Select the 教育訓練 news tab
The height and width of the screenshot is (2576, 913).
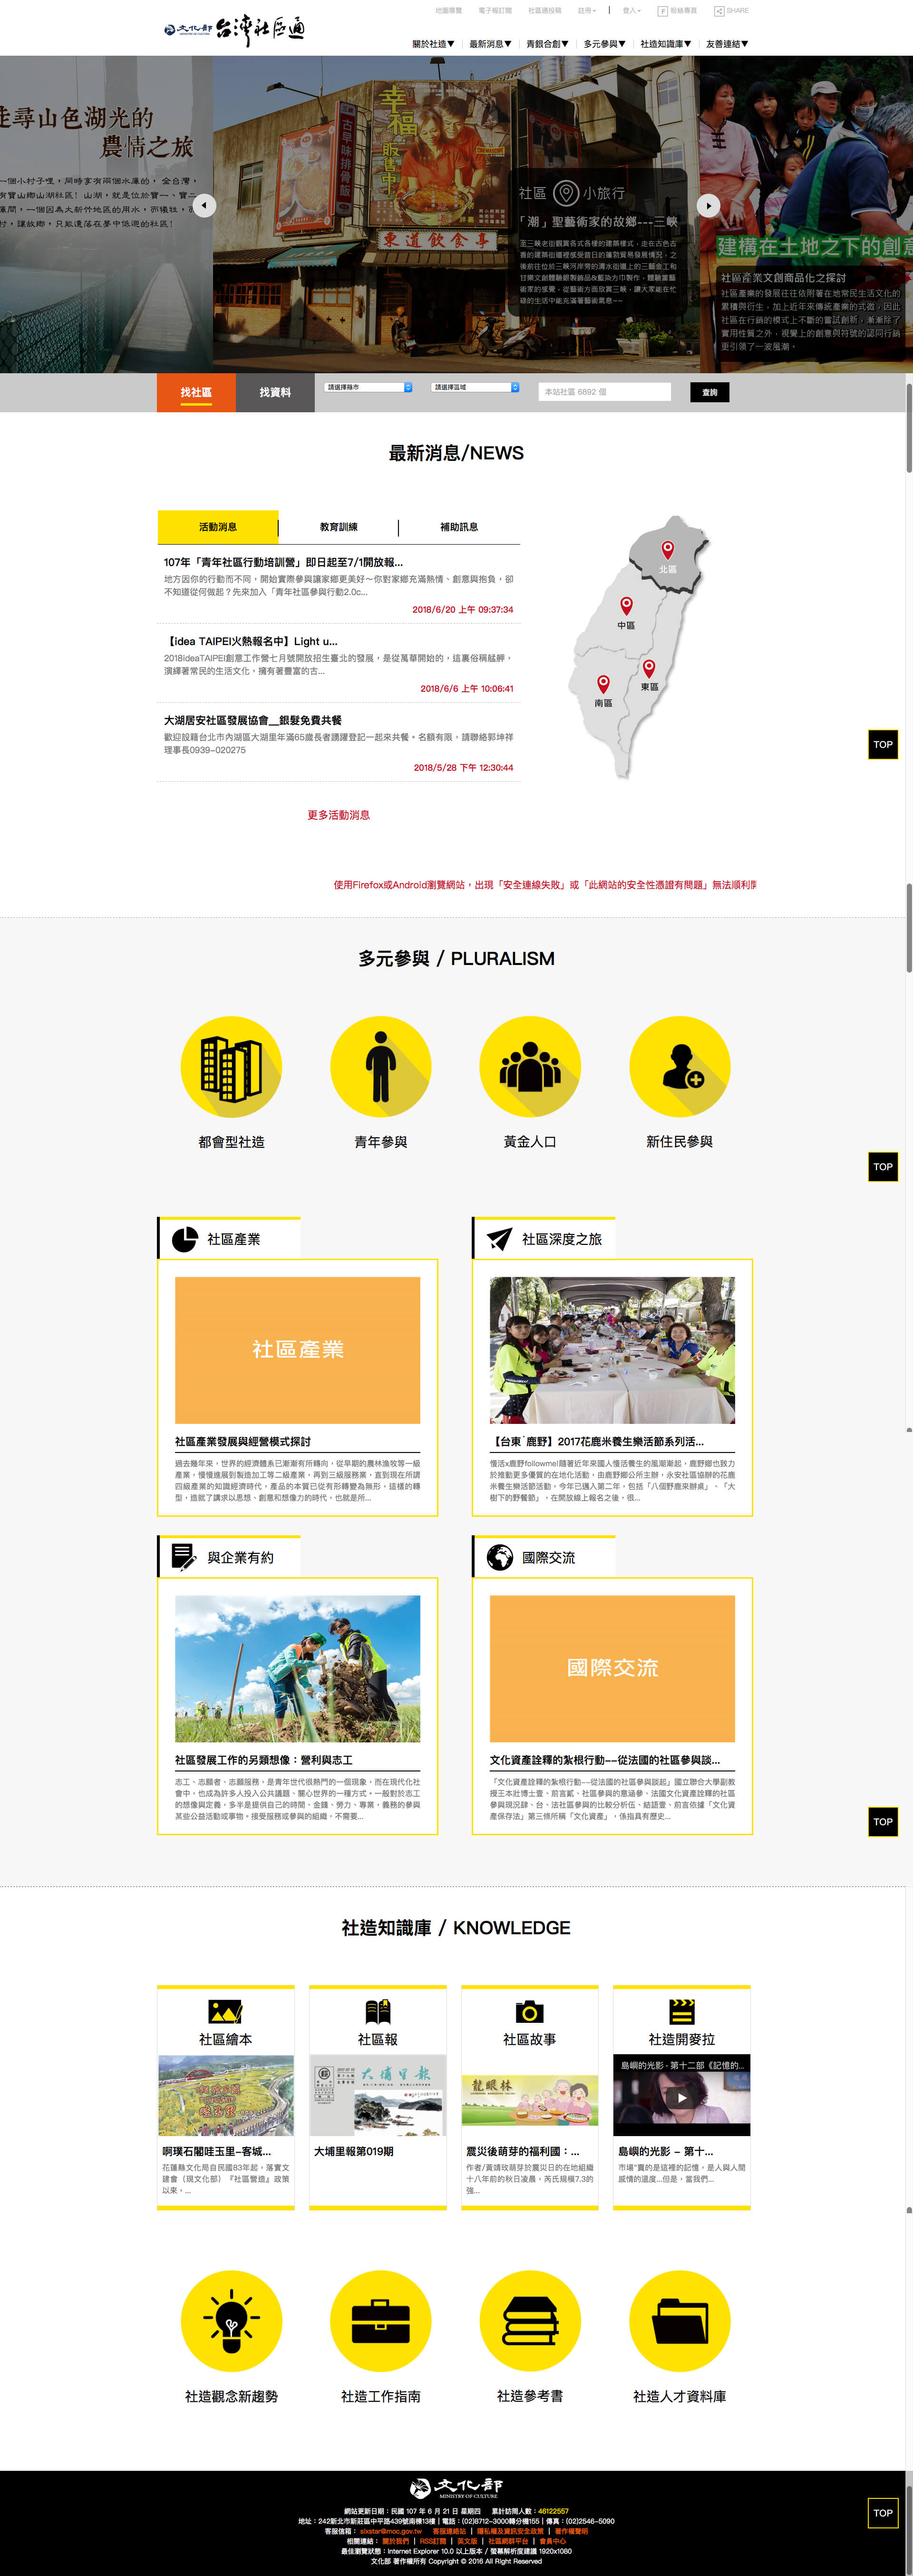click(339, 527)
